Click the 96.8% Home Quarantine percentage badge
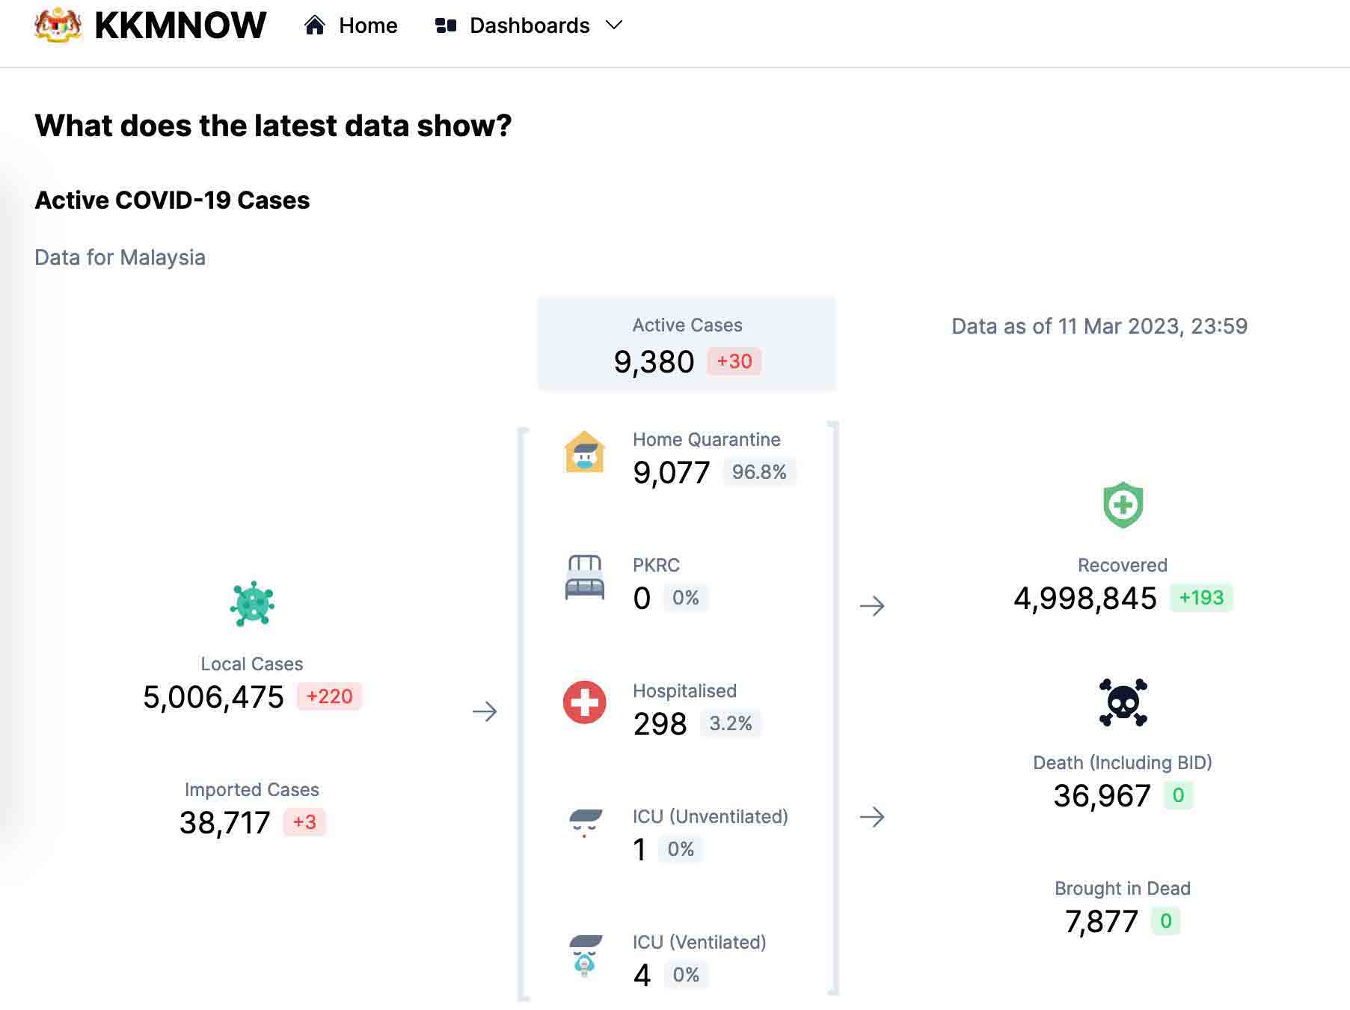The image size is (1350, 1010). 758,472
